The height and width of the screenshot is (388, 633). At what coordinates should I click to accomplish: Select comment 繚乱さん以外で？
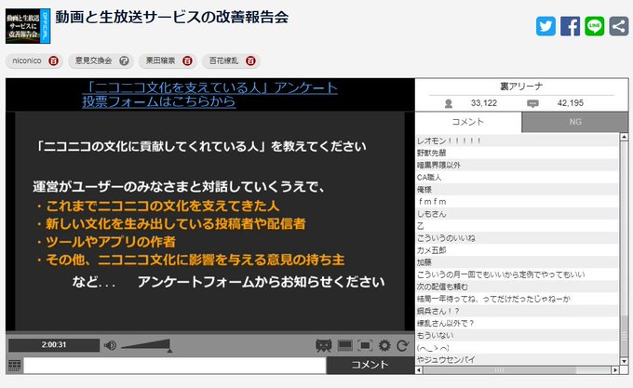click(517, 323)
